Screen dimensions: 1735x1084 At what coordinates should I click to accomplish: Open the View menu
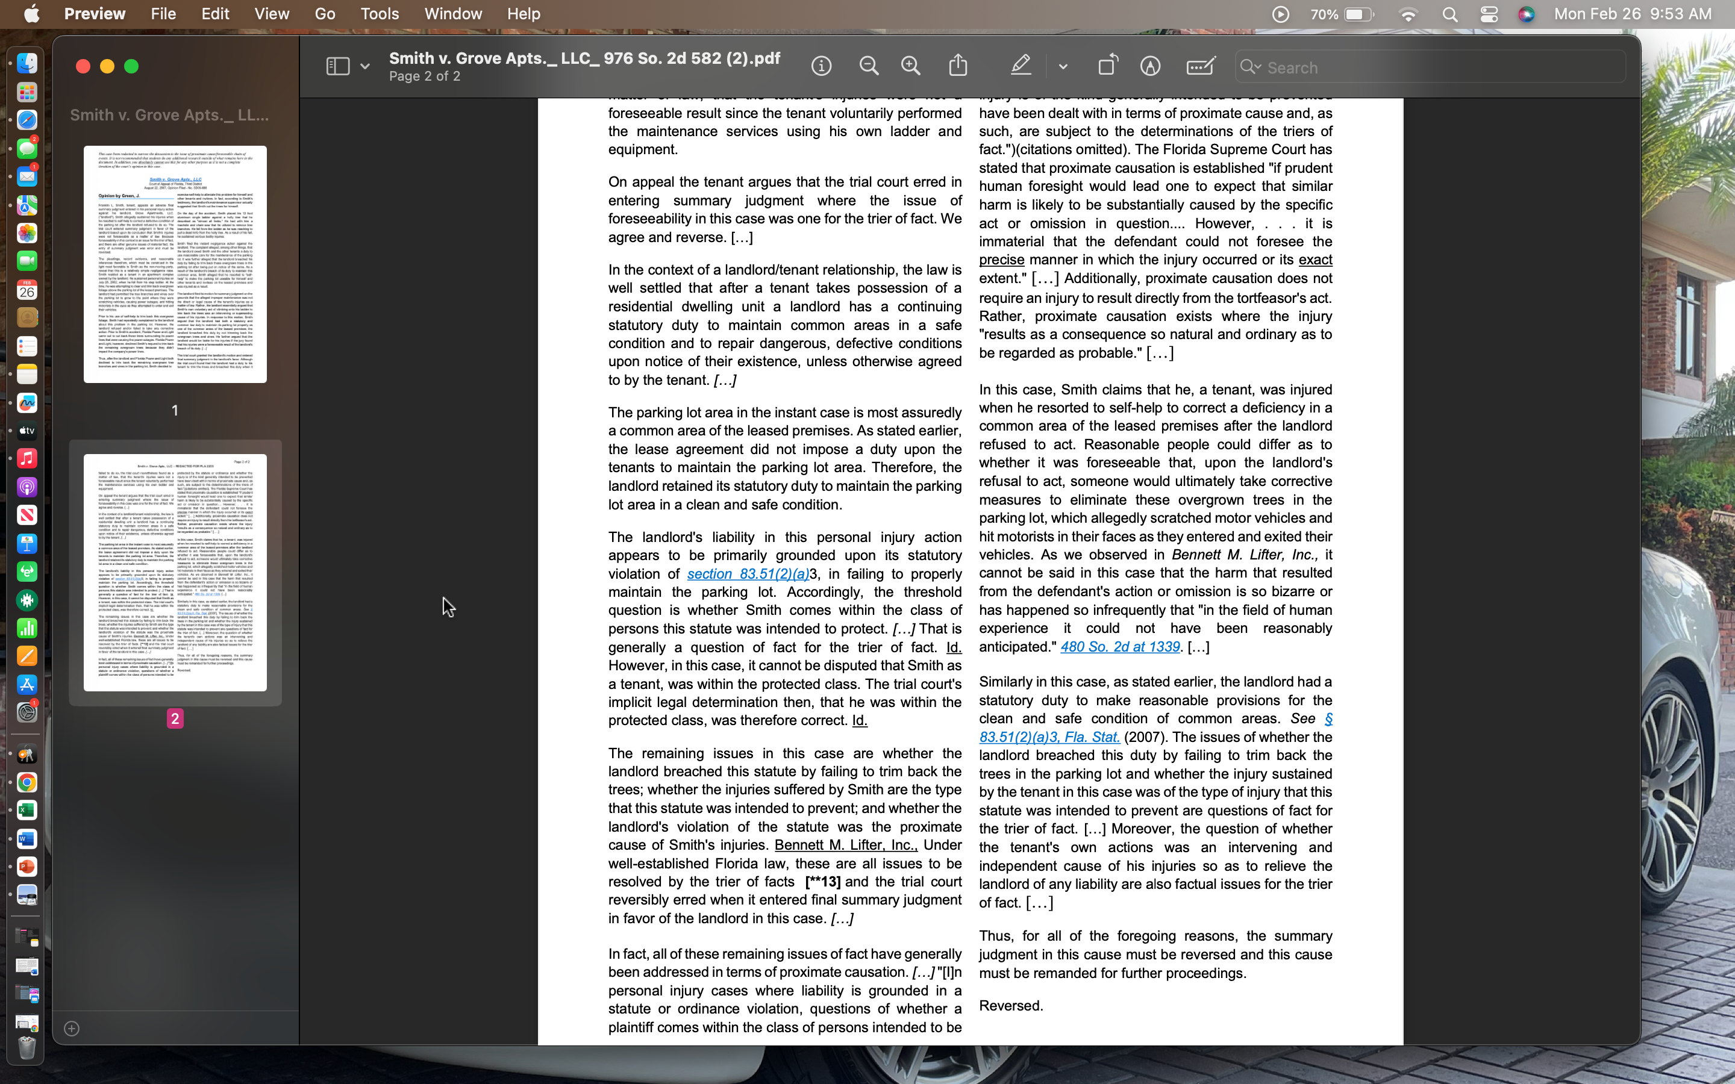[270, 14]
